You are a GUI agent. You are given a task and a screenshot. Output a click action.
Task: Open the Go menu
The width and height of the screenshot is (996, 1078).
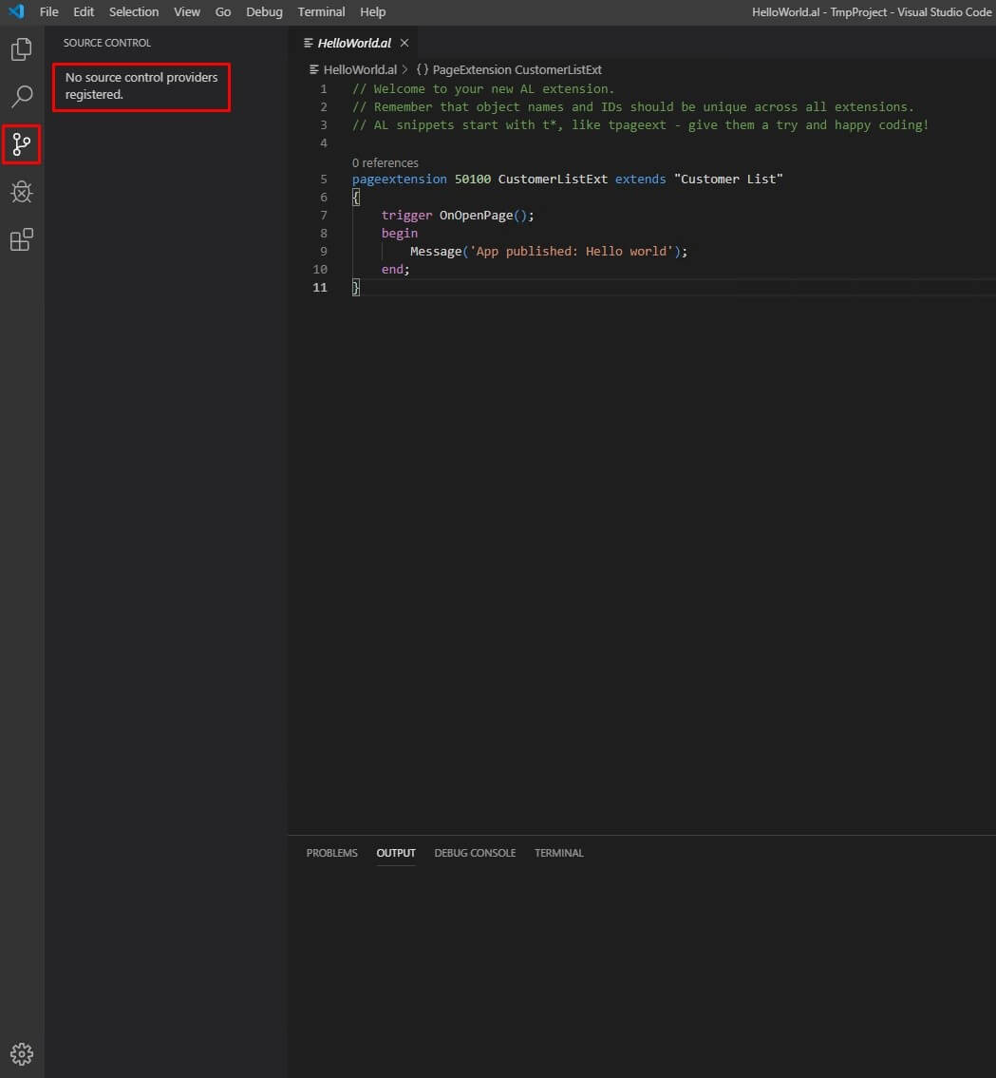tap(223, 11)
